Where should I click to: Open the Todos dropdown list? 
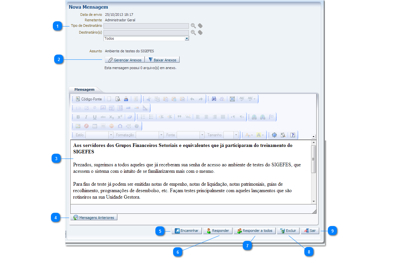[187, 38]
